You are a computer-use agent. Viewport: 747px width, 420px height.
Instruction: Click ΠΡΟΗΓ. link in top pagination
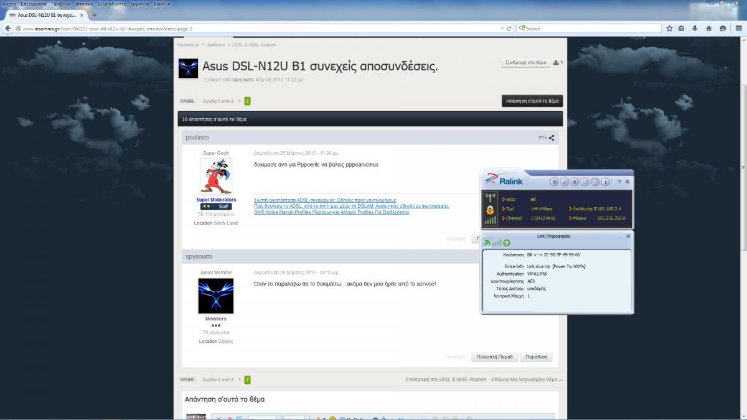point(187,101)
